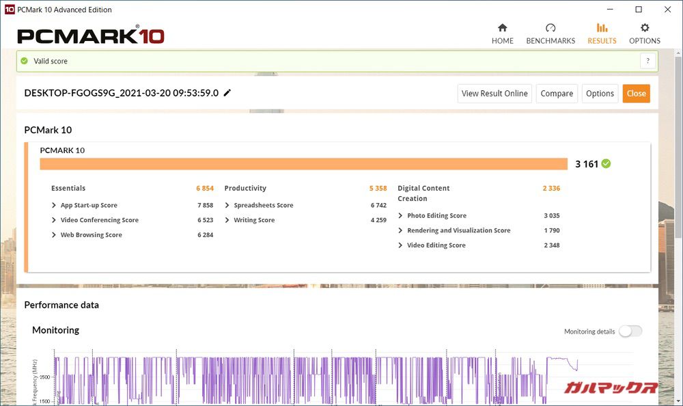The height and width of the screenshot is (406, 683).
Task: Toggle the Monitoring details switch
Action: (630, 331)
